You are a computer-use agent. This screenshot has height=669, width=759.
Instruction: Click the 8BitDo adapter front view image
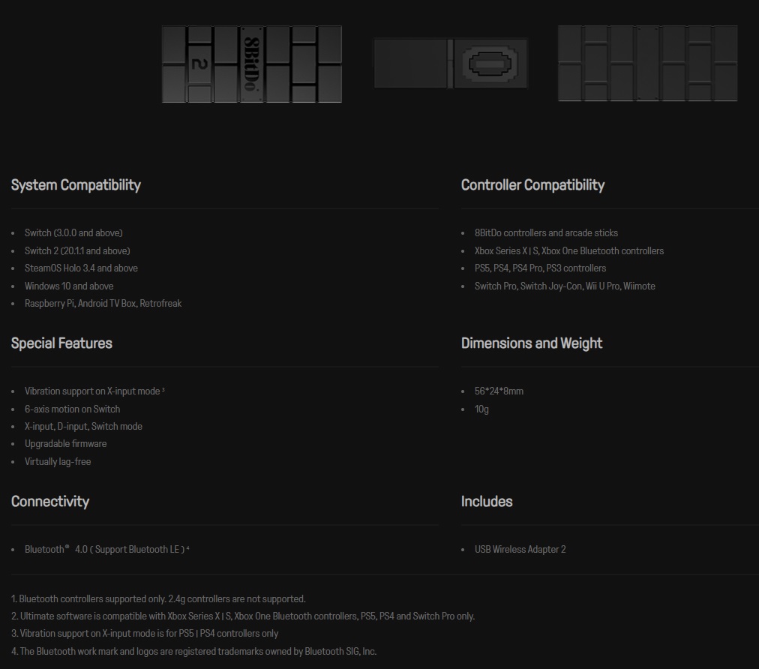tap(252, 64)
